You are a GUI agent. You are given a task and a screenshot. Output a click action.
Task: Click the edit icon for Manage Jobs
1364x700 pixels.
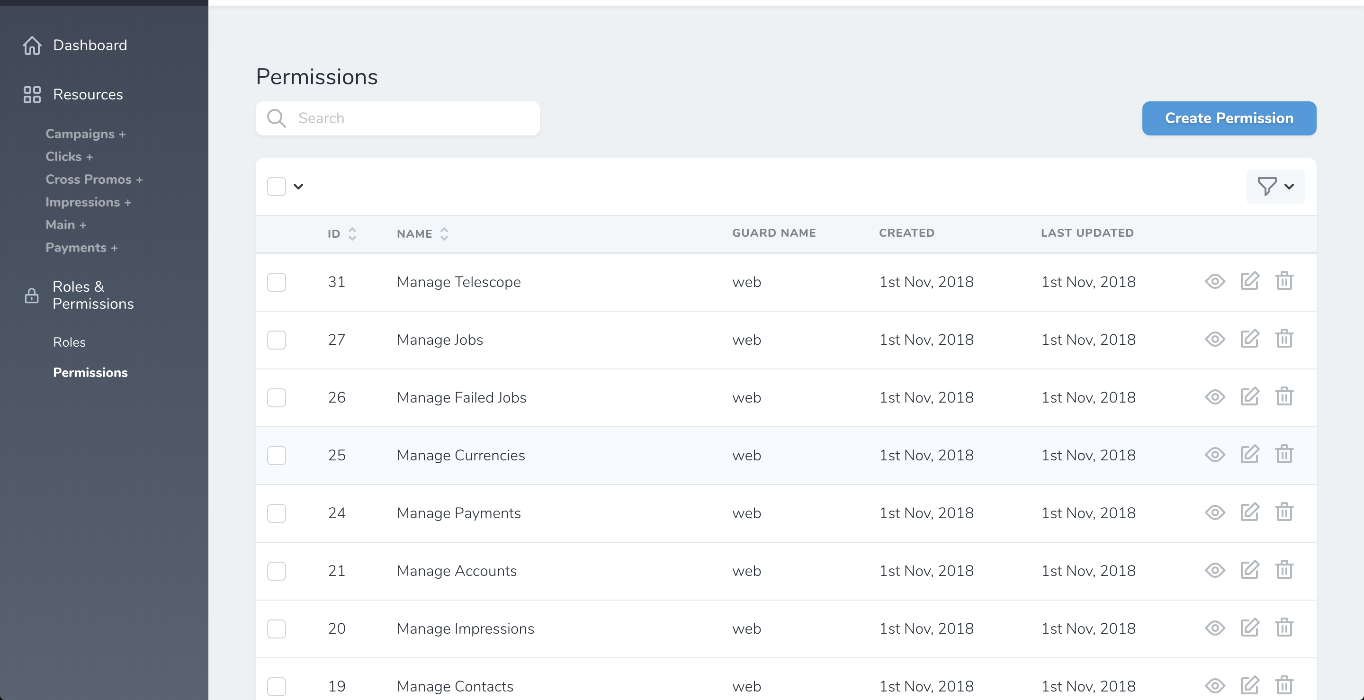[x=1249, y=339]
